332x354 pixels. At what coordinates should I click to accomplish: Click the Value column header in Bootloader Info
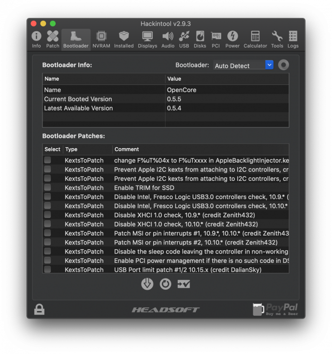tap(227, 79)
